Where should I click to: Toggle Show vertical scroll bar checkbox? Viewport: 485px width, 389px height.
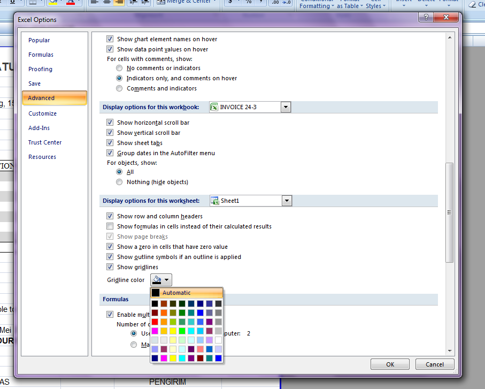click(x=110, y=133)
